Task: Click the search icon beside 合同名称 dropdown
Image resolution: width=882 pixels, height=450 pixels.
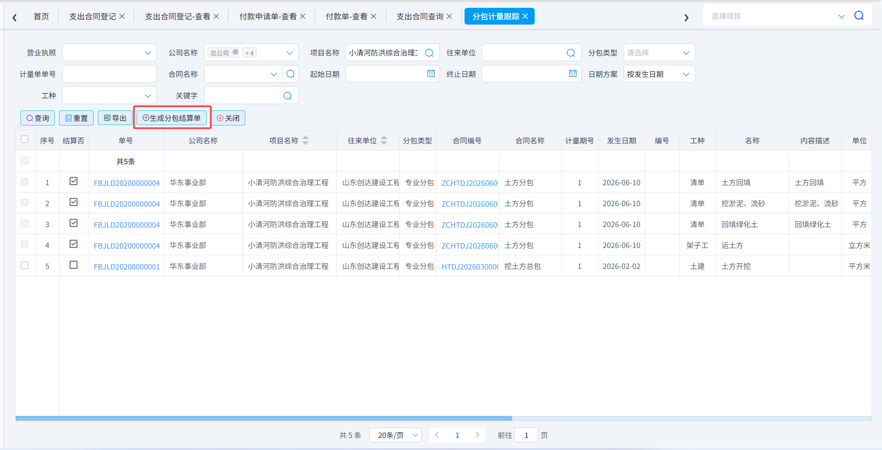Action: tap(290, 74)
